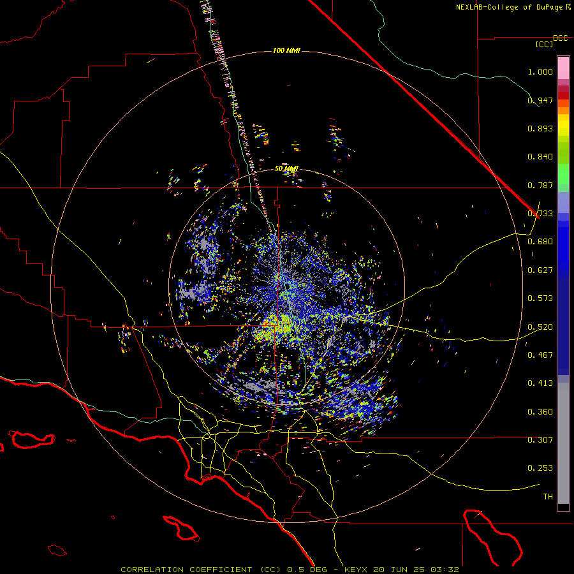Viewport: 574px width, 574px height.
Task: Click the 0.947 scale value
Action: [540, 100]
